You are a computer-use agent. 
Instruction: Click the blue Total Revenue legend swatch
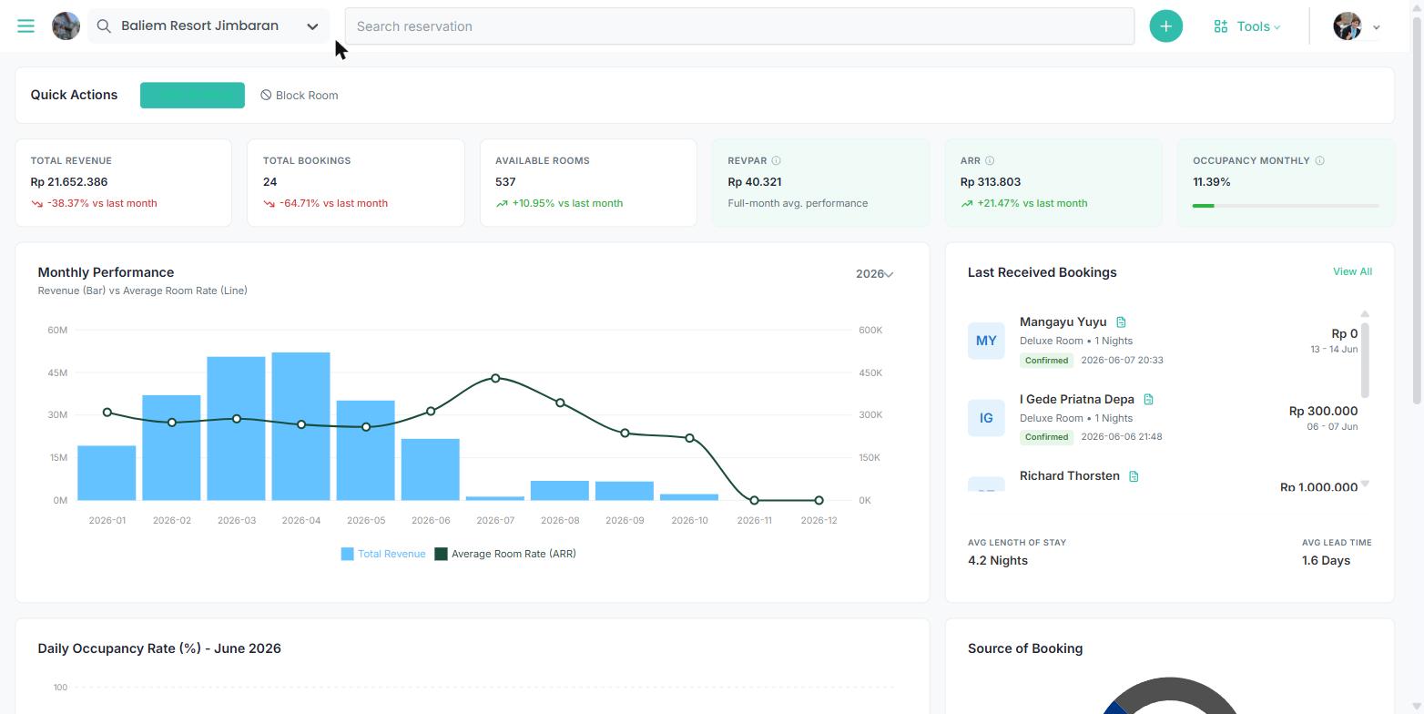(347, 554)
